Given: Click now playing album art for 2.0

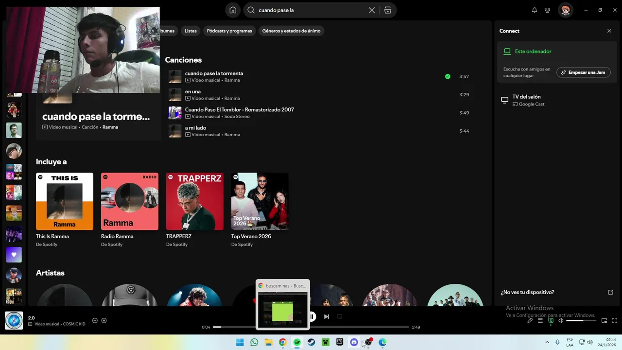Looking at the screenshot, I should click(14, 320).
